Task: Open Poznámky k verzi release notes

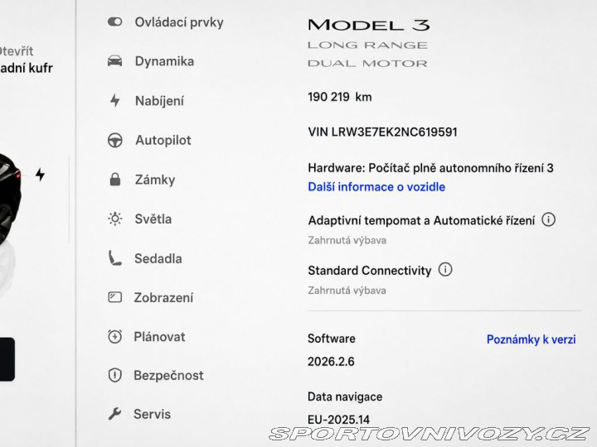Action: [x=531, y=339]
